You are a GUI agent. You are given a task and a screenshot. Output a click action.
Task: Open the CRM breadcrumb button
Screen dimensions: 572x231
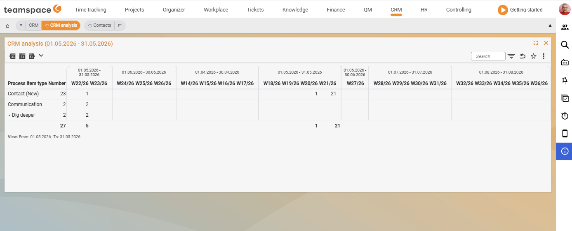coord(34,25)
